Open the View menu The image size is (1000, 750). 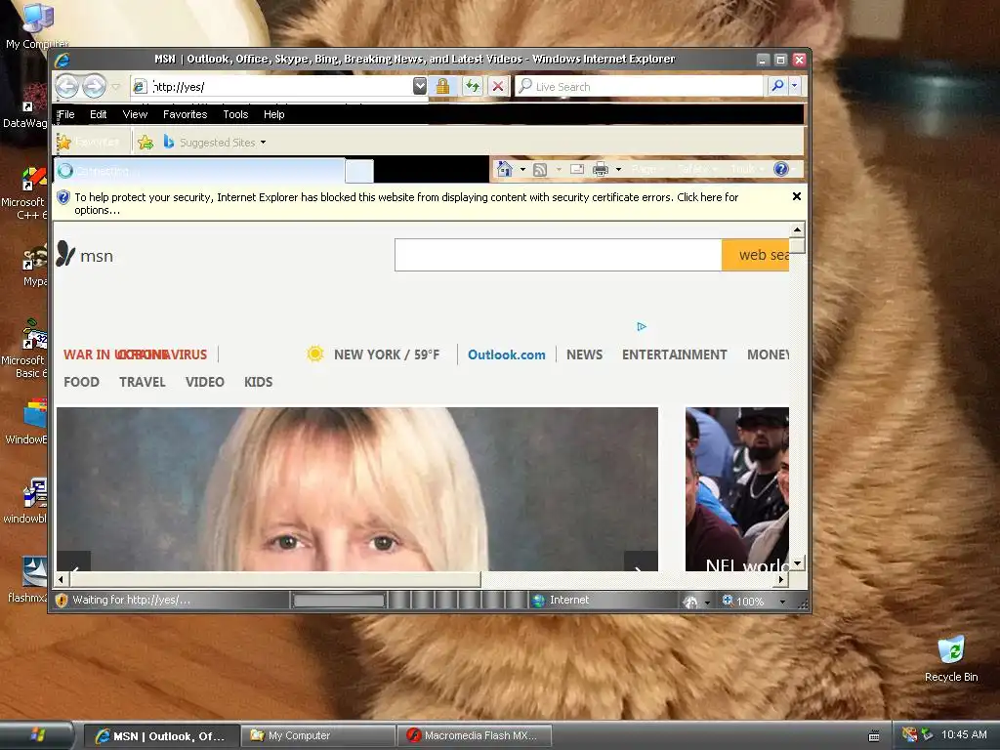pyautogui.click(x=135, y=114)
